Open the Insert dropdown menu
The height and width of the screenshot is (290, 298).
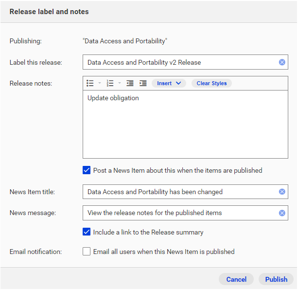[x=169, y=83]
